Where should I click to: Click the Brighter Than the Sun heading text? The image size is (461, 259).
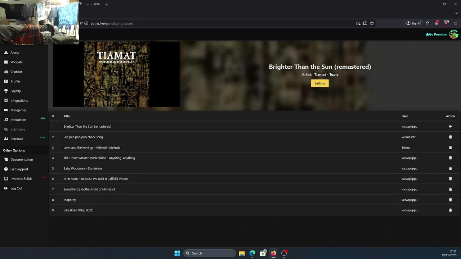(320, 67)
